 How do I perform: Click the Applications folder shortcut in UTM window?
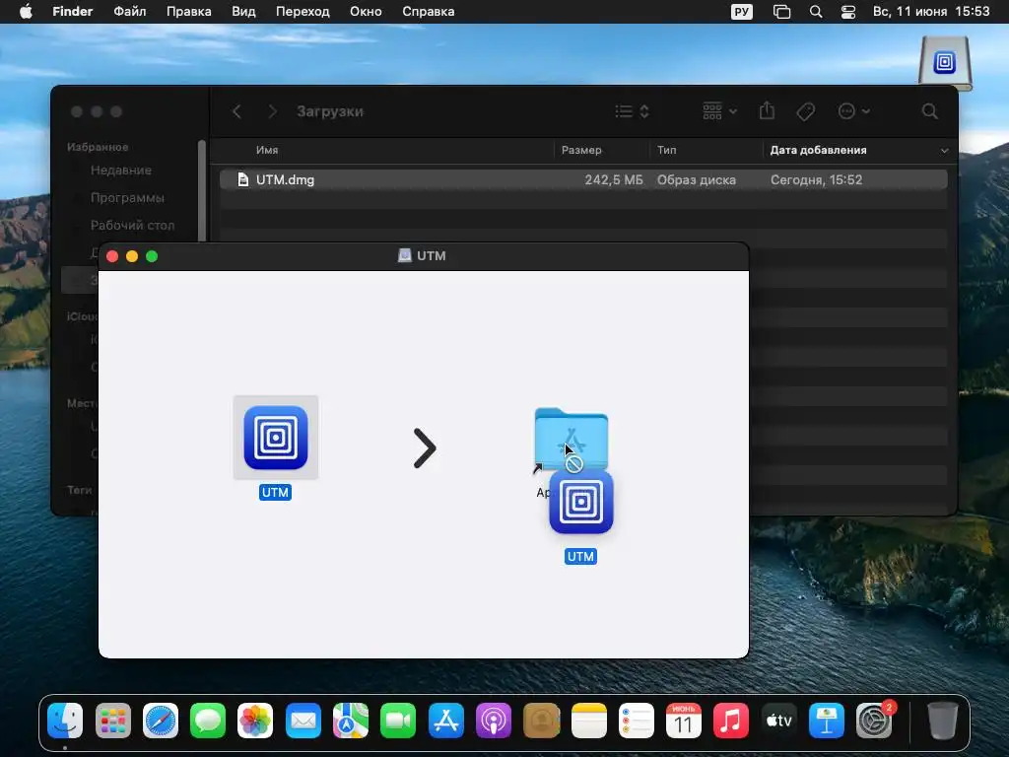(x=572, y=439)
